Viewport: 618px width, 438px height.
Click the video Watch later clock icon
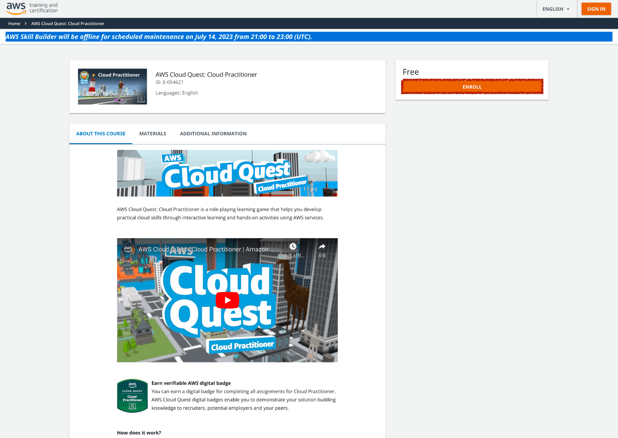(293, 246)
